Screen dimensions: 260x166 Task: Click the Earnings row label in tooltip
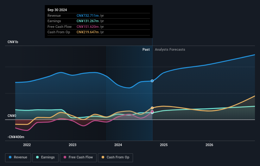(x=54, y=21)
